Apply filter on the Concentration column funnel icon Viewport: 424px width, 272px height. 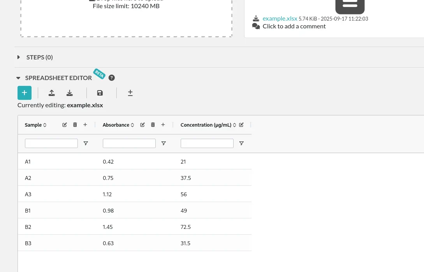(x=241, y=143)
